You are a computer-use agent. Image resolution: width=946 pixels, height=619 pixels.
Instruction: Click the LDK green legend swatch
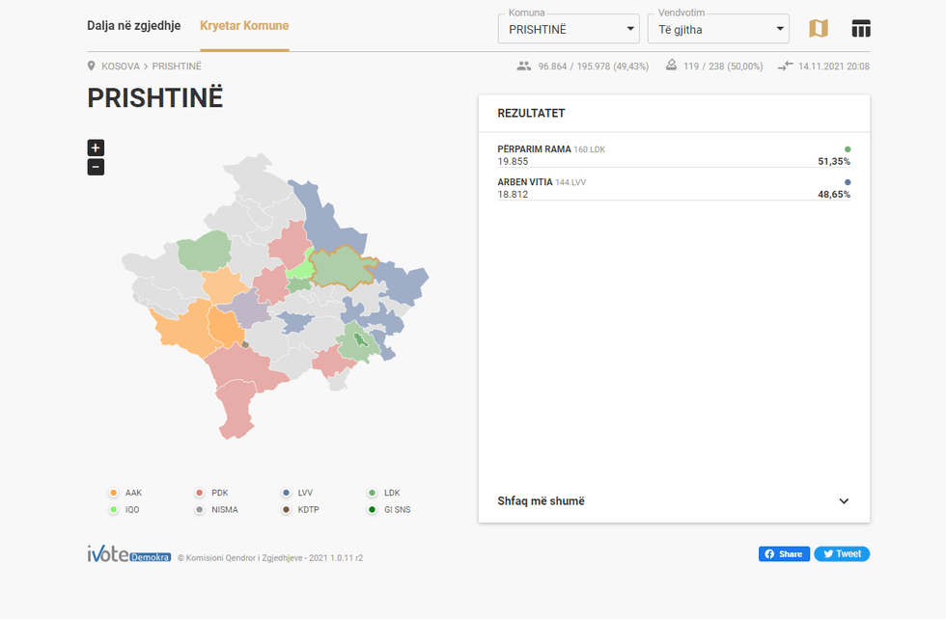click(373, 493)
